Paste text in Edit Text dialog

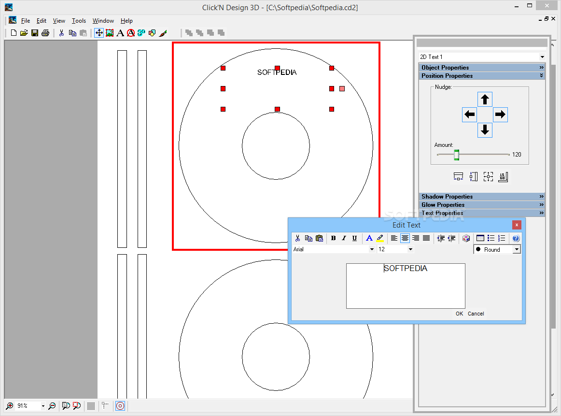pyautogui.click(x=319, y=238)
